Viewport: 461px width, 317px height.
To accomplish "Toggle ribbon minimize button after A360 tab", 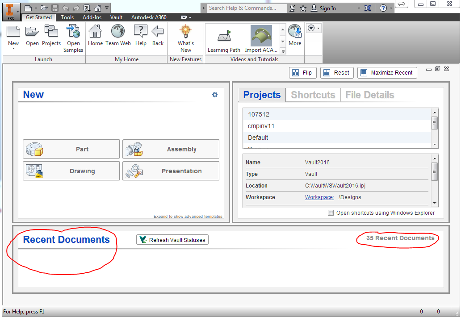I will tap(184, 17).
